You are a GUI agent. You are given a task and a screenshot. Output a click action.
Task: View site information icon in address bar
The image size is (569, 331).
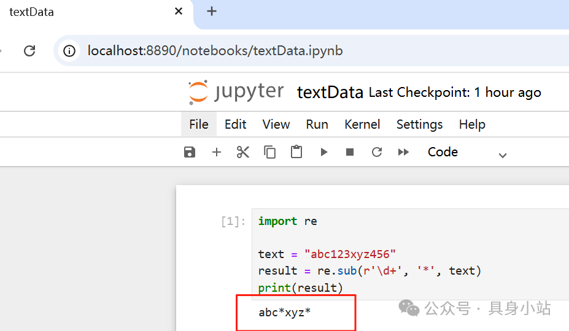[69, 51]
